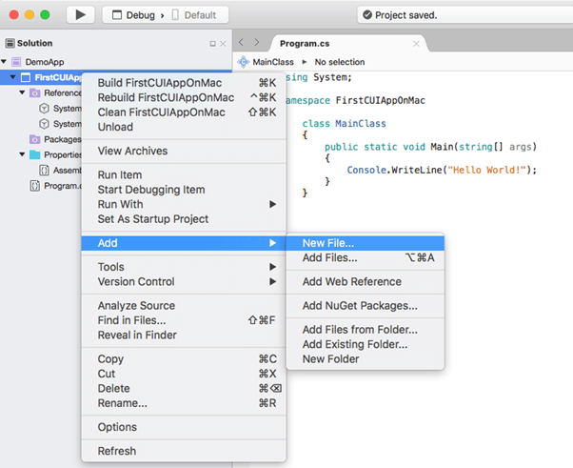Click the Console.WriteLine code line
The image size is (573, 468).
tap(442, 170)
